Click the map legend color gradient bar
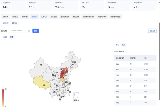Viewport: 160px width, 107px height. click(x=3, y=98)
